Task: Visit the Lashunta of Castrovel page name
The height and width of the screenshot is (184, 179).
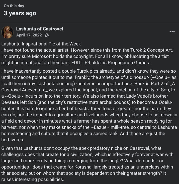Action: (40, 29)
